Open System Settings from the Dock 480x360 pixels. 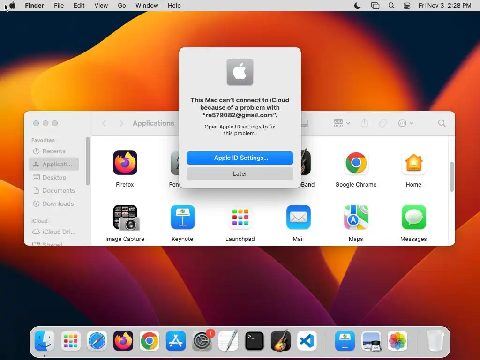(x=202, y=341)
